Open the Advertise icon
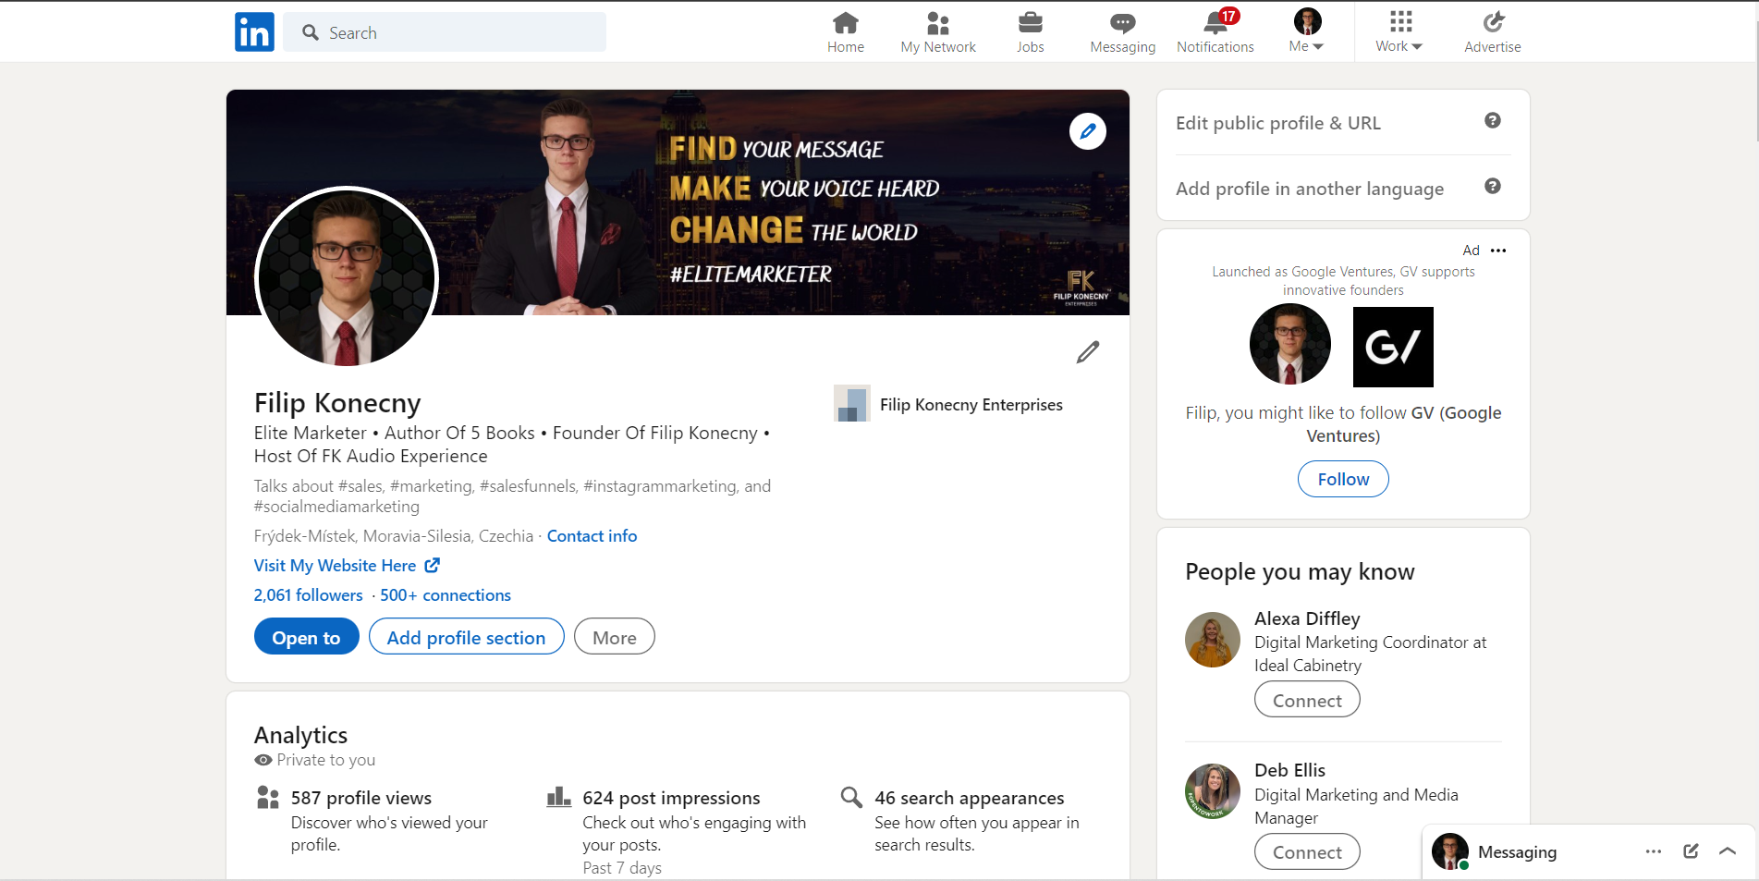Screen dimensions: 1759x881 (x=1491, y=31)
